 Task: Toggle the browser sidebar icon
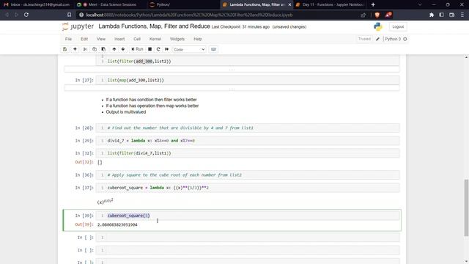click(441, 15)
